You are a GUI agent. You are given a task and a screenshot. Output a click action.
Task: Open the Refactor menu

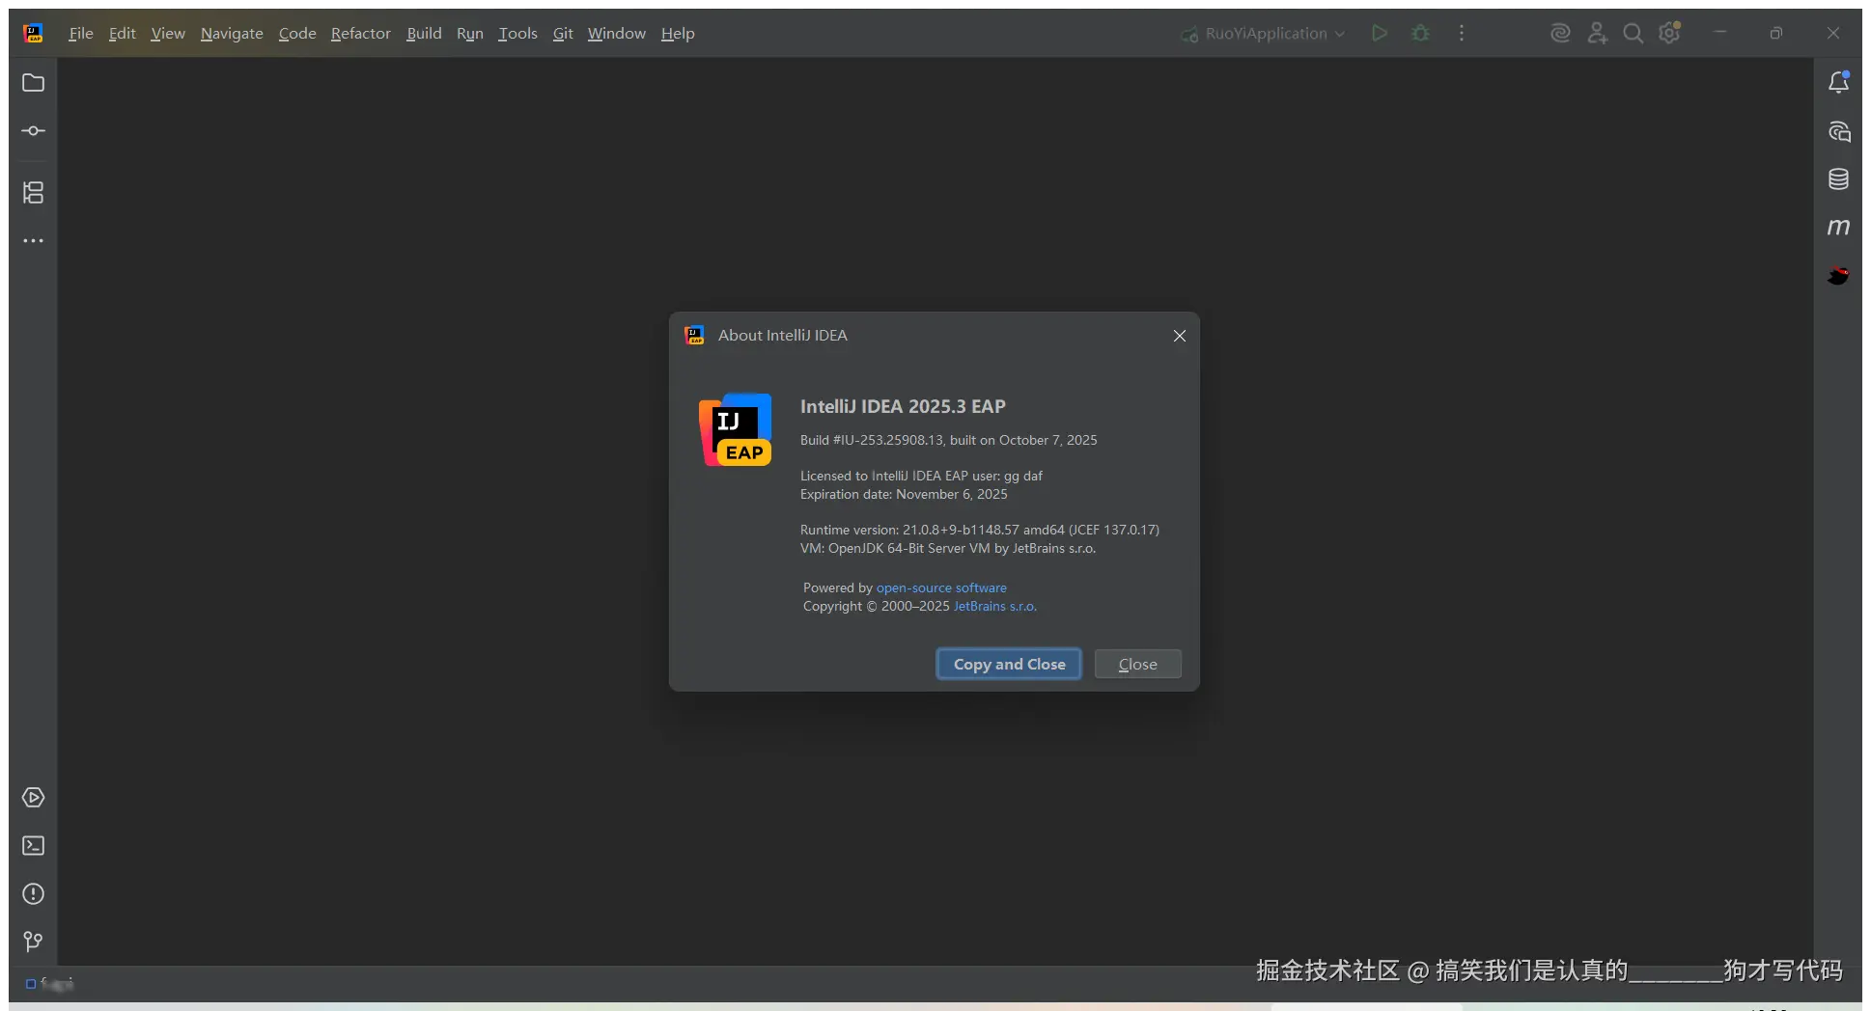(361, 34)
